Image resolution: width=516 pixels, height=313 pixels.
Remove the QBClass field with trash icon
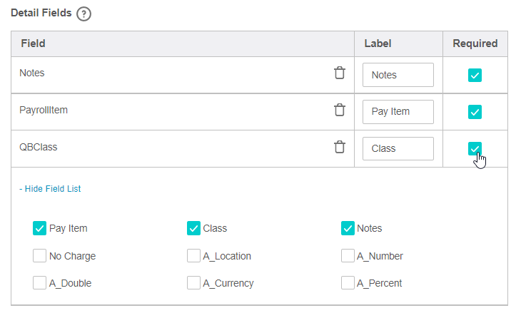point(340,147)
